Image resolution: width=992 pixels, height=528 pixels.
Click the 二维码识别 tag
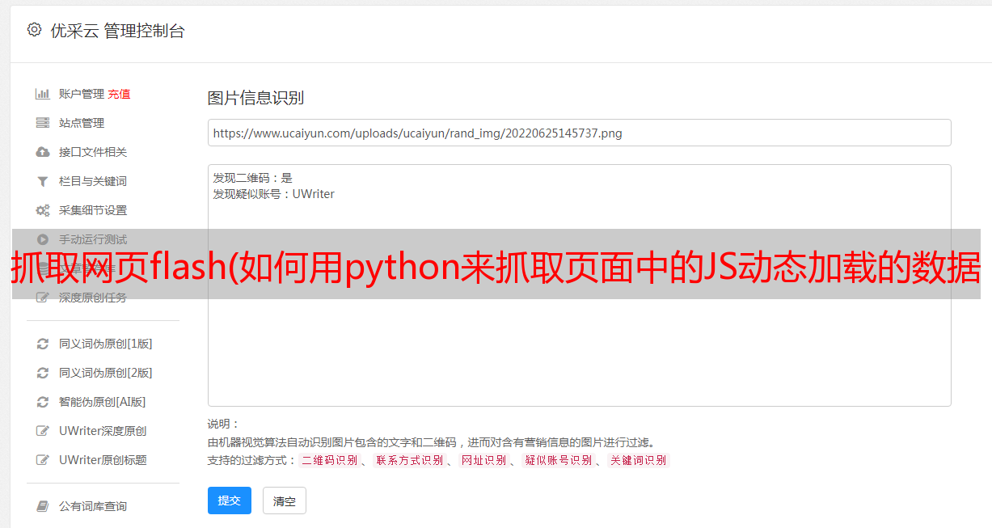tap(329, 460)
